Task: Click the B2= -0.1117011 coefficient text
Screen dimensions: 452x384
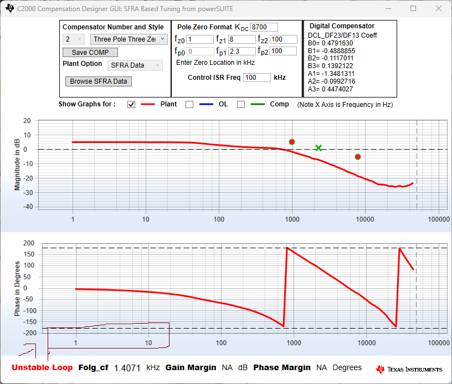Action: tap(331, 58)
